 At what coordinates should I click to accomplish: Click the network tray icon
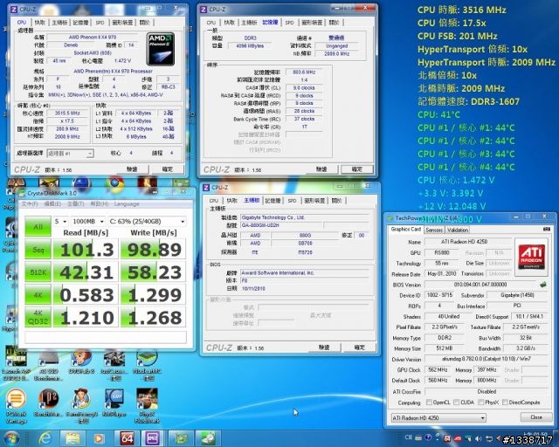(489, 439)
